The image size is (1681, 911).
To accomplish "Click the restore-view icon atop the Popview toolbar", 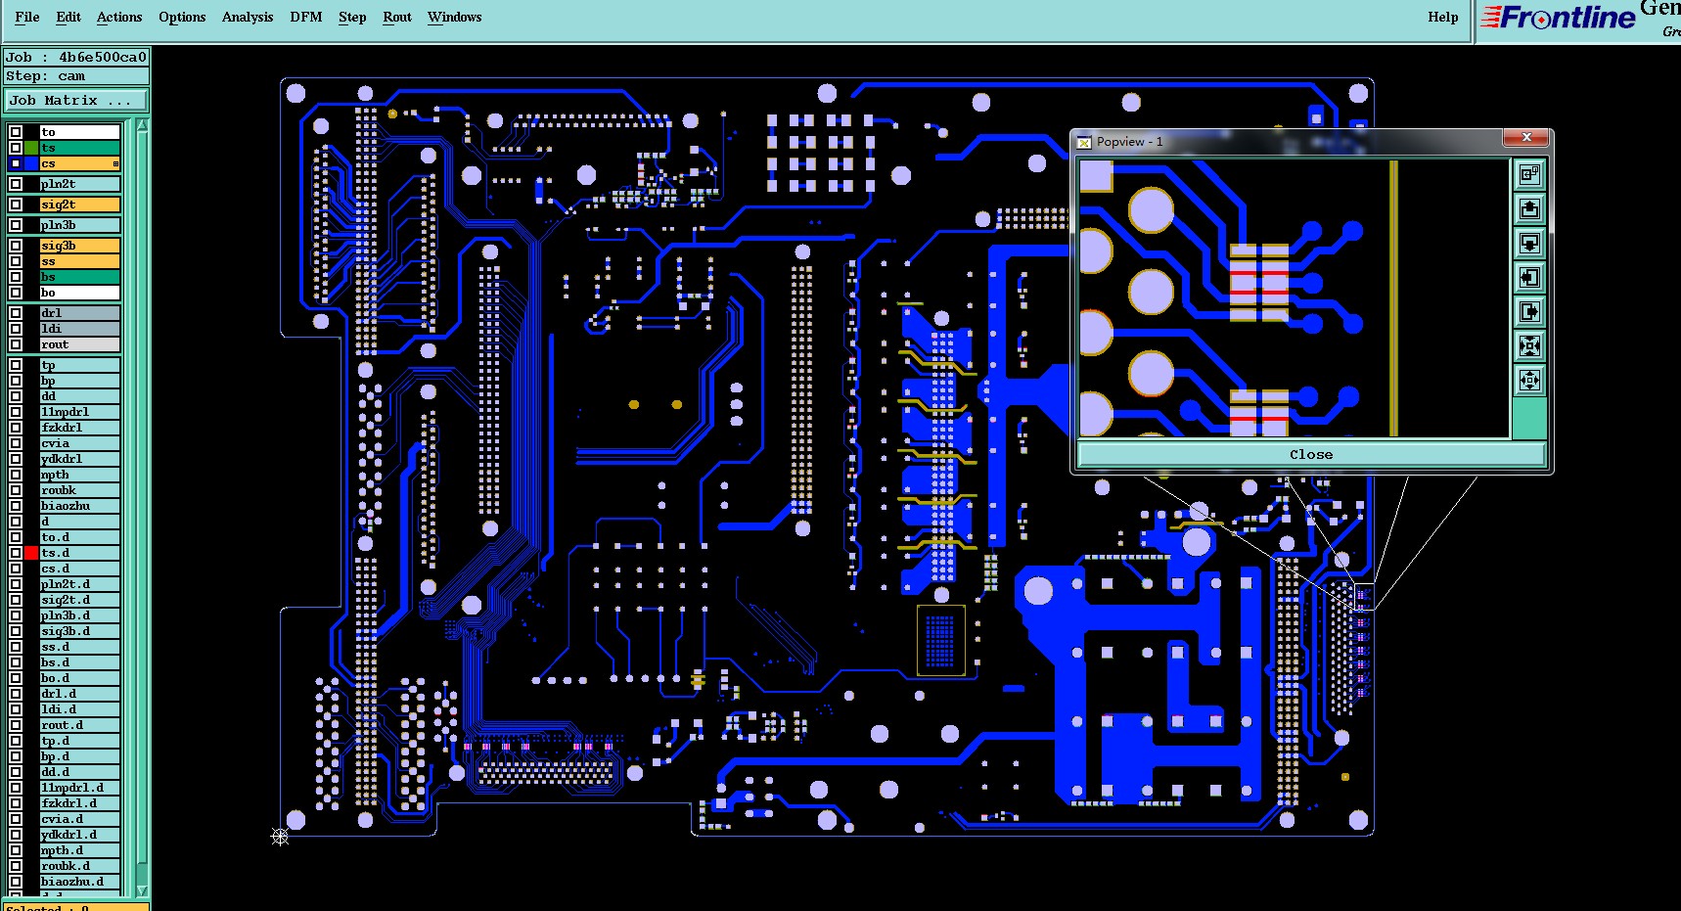I will pyautogui.click(x=1529, y=175).
